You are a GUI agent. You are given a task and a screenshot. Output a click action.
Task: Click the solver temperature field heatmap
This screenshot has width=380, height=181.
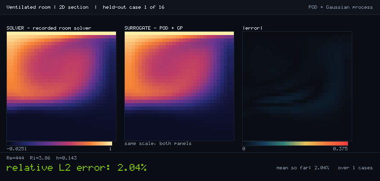click(61, 86)
